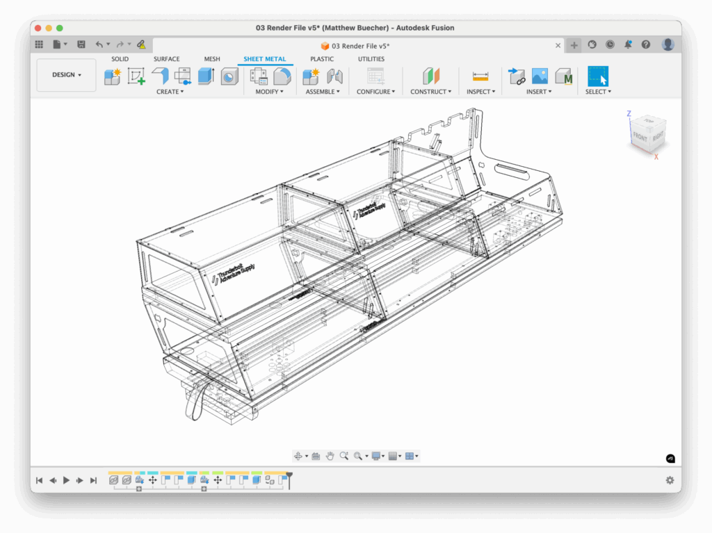The width and height of the screenshot is (712, 533).
Task: Select the Joint tool in Assemble
Action: [334, 76]
